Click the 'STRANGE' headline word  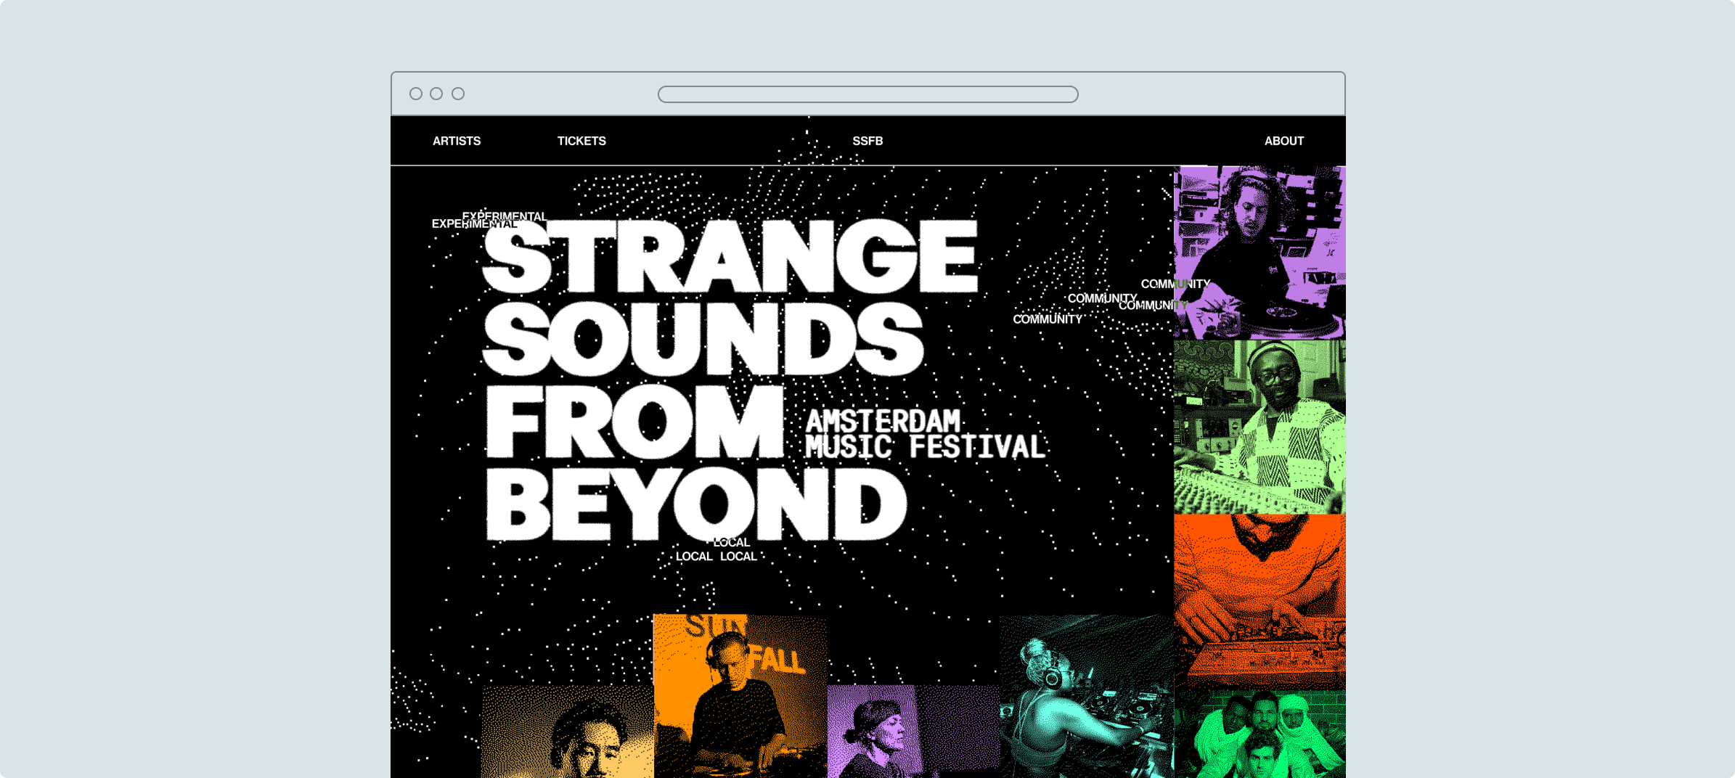point(730,256)
